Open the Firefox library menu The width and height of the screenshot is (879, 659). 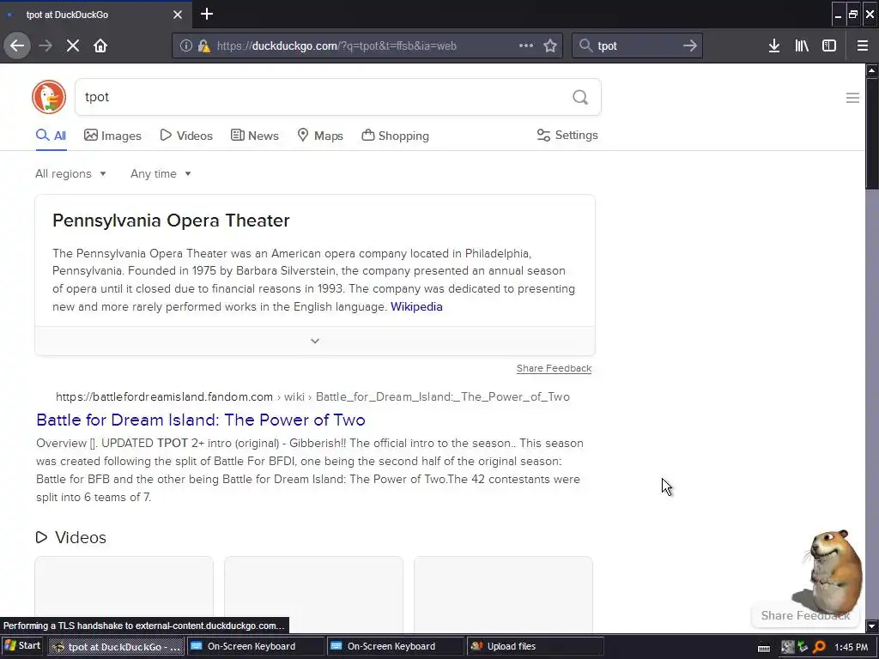[x=802, y=45]
